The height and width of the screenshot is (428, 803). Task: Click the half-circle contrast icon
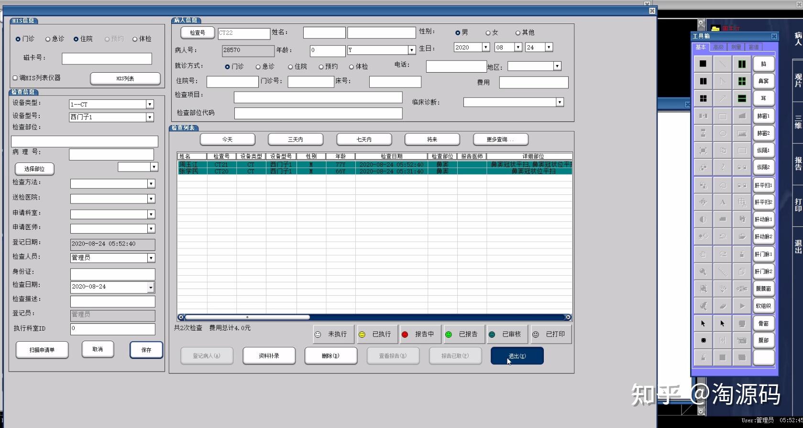[703, 219]
